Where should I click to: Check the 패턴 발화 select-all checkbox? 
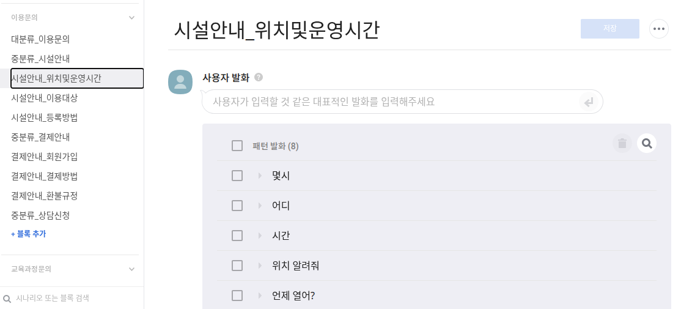coord(237,146)
